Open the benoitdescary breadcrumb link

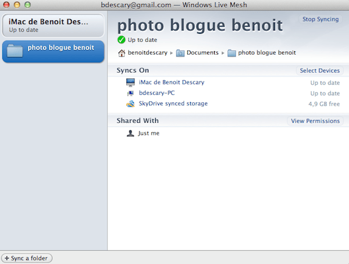tap(147, 53)
